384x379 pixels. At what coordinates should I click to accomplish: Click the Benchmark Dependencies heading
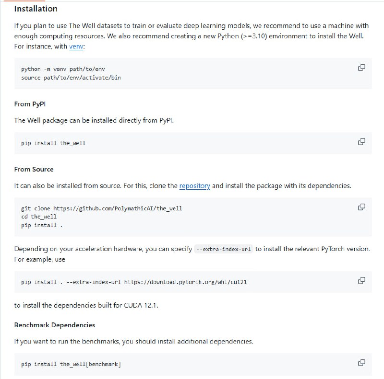[x=55, y=325]
